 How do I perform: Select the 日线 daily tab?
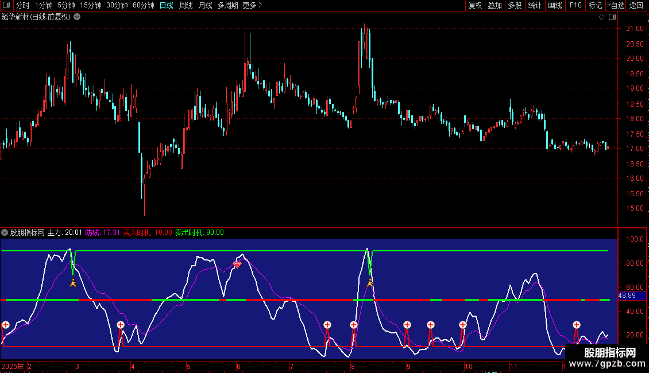(x=167, y=5)
